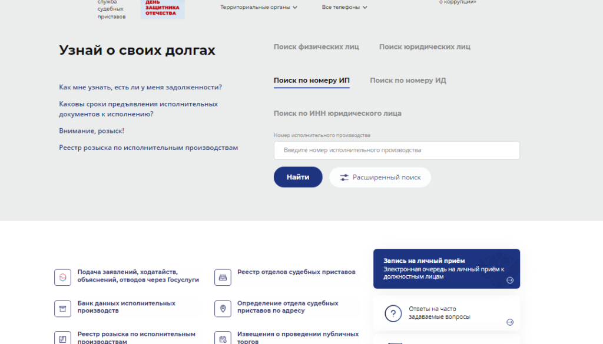Screen dimensions: 603x344
Task: Expand the Территориальные органы dropdown
Action: coord(259,8)
